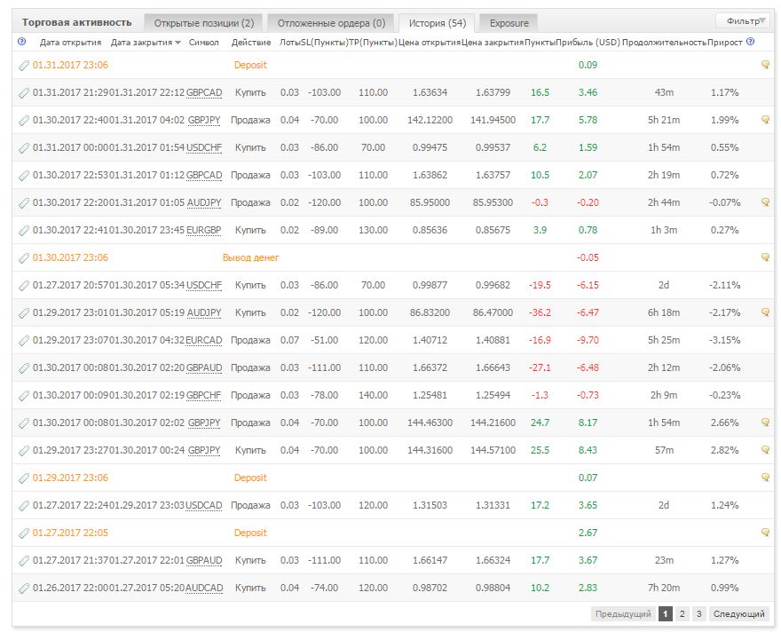Switch to the Exposure tab
The width and height of the screenshot is (781, 632).
509,23
